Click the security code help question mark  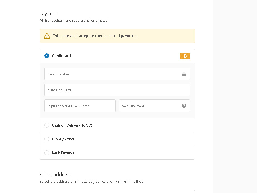point(184,106)
